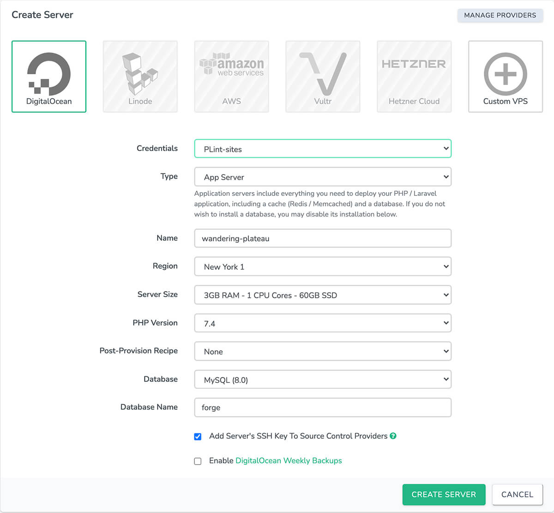
Task: Pick Vultr as the provider
Action: tap(323, 76)
